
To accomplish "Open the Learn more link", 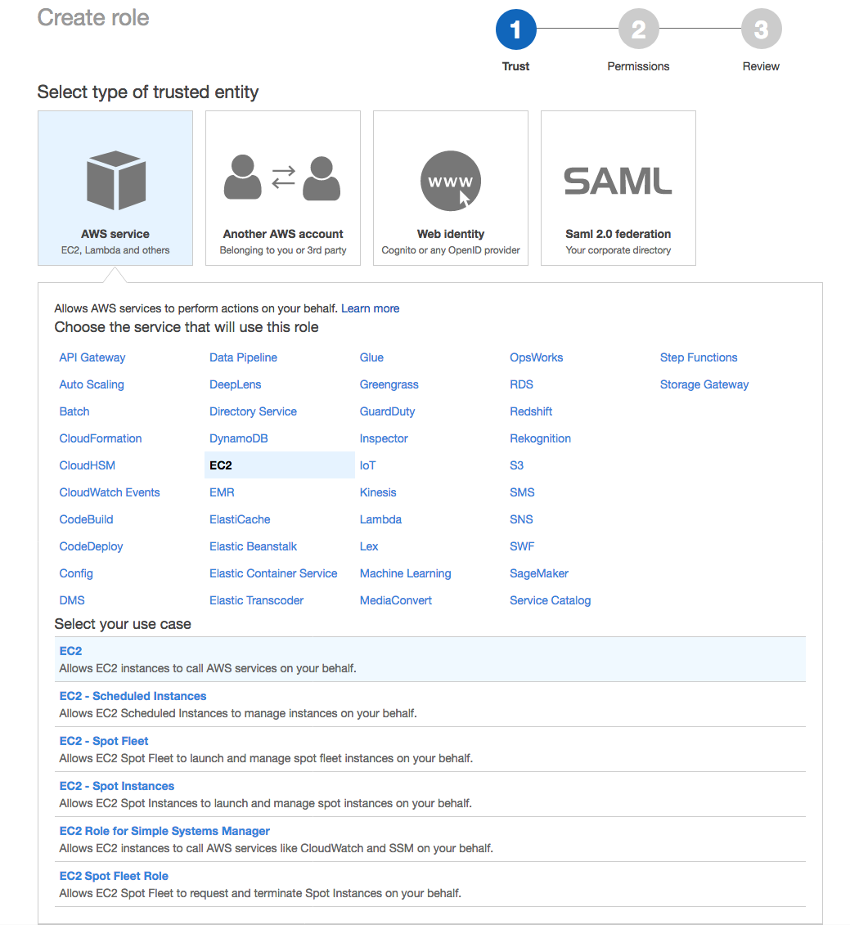I will (x=370, y=308).
